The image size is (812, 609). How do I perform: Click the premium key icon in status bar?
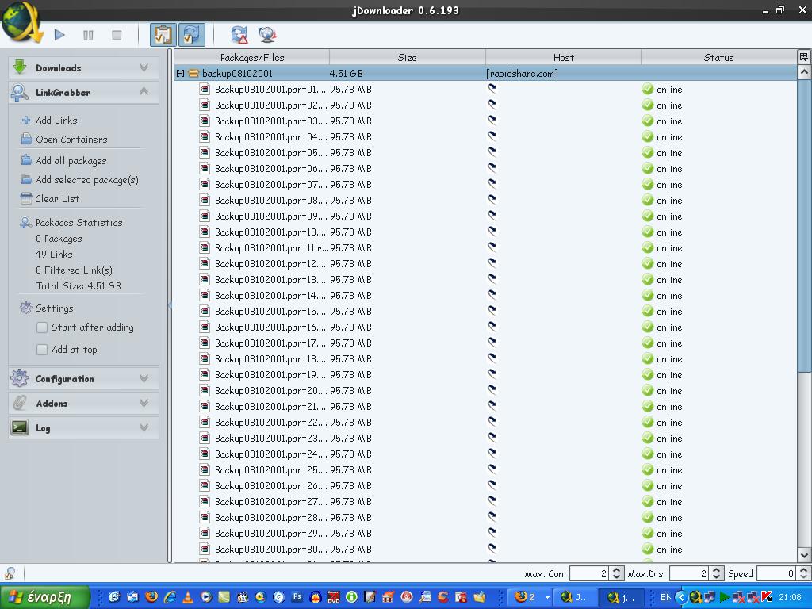(10, 573)
